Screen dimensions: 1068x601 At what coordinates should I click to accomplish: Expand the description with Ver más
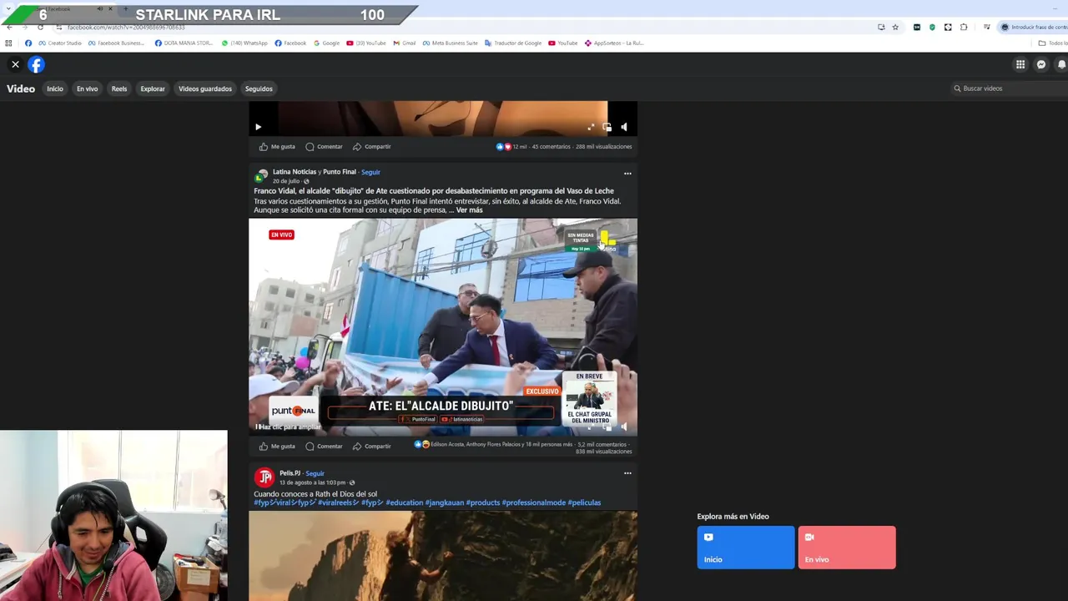click(470, 210)
